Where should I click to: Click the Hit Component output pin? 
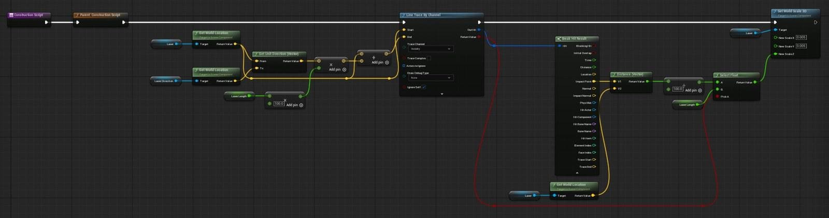click(594, 117)
